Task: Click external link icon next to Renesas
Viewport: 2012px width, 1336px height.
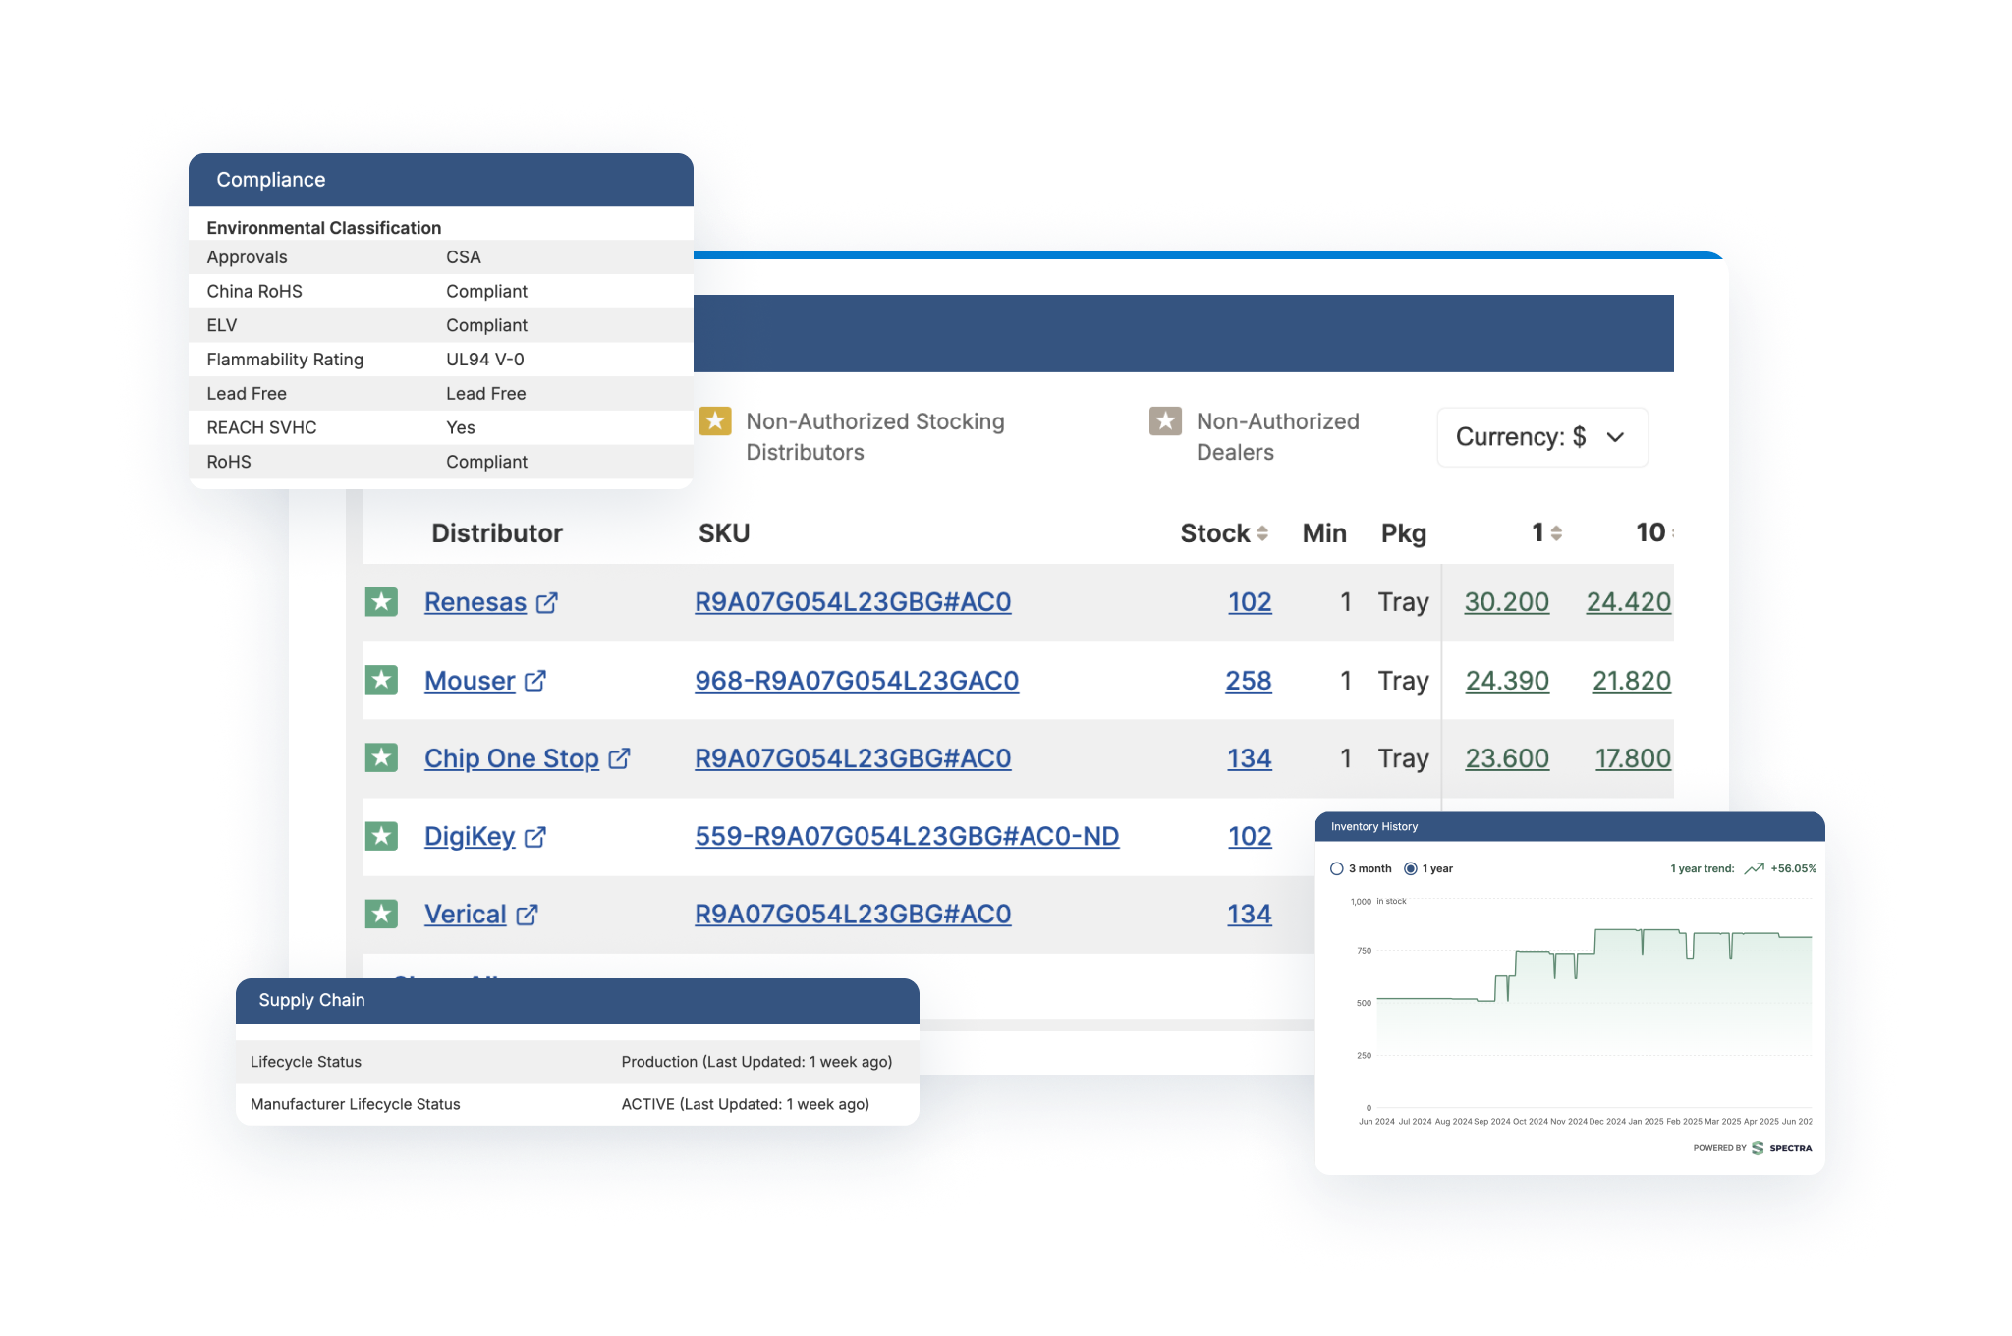Action: [547, 602]
